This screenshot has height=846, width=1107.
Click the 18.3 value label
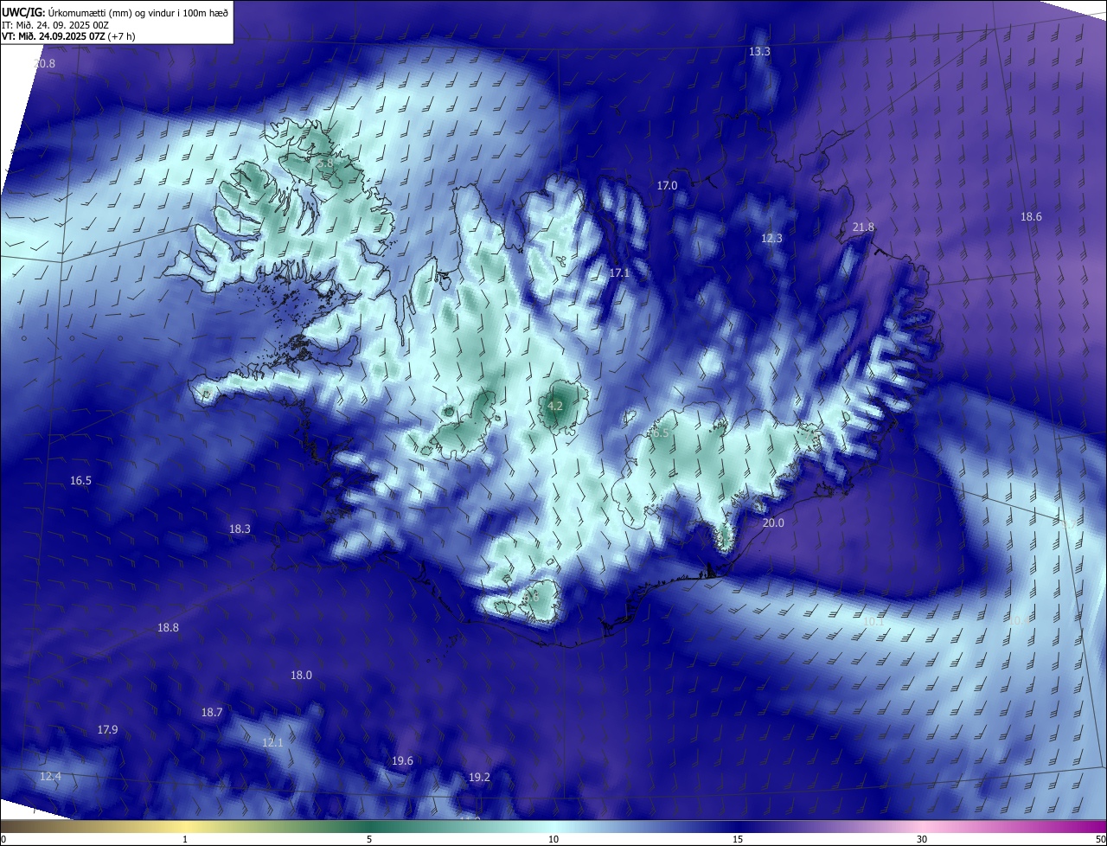click(x=240, y=529)
